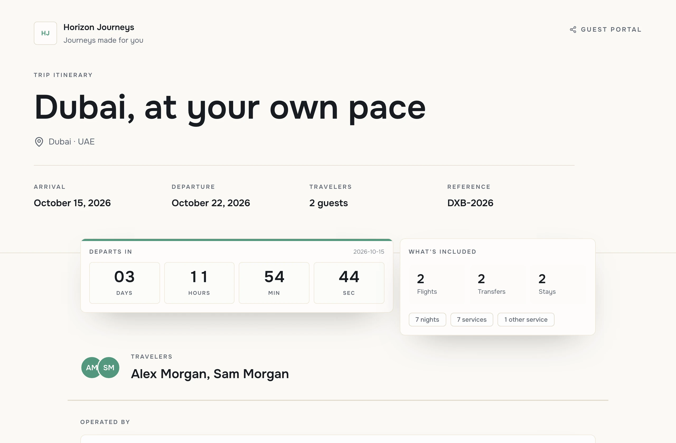Click the Sec countdown box
This screenshot has height=443, width=676.
(x=349, y=283)
